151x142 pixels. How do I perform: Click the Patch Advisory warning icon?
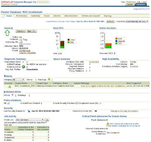(108, 124)
